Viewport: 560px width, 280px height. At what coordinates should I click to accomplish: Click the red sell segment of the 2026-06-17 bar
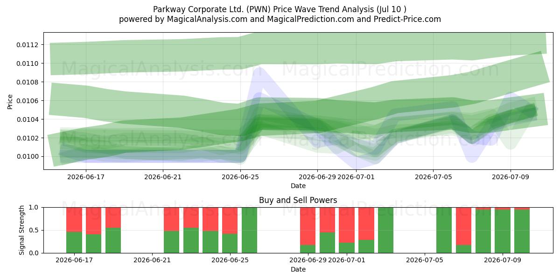tap(74, 219)
